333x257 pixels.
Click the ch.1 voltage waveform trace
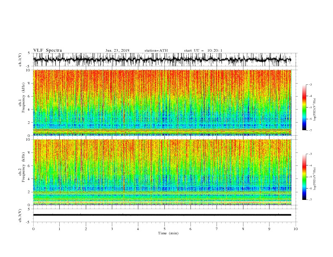tap(162, 60)
